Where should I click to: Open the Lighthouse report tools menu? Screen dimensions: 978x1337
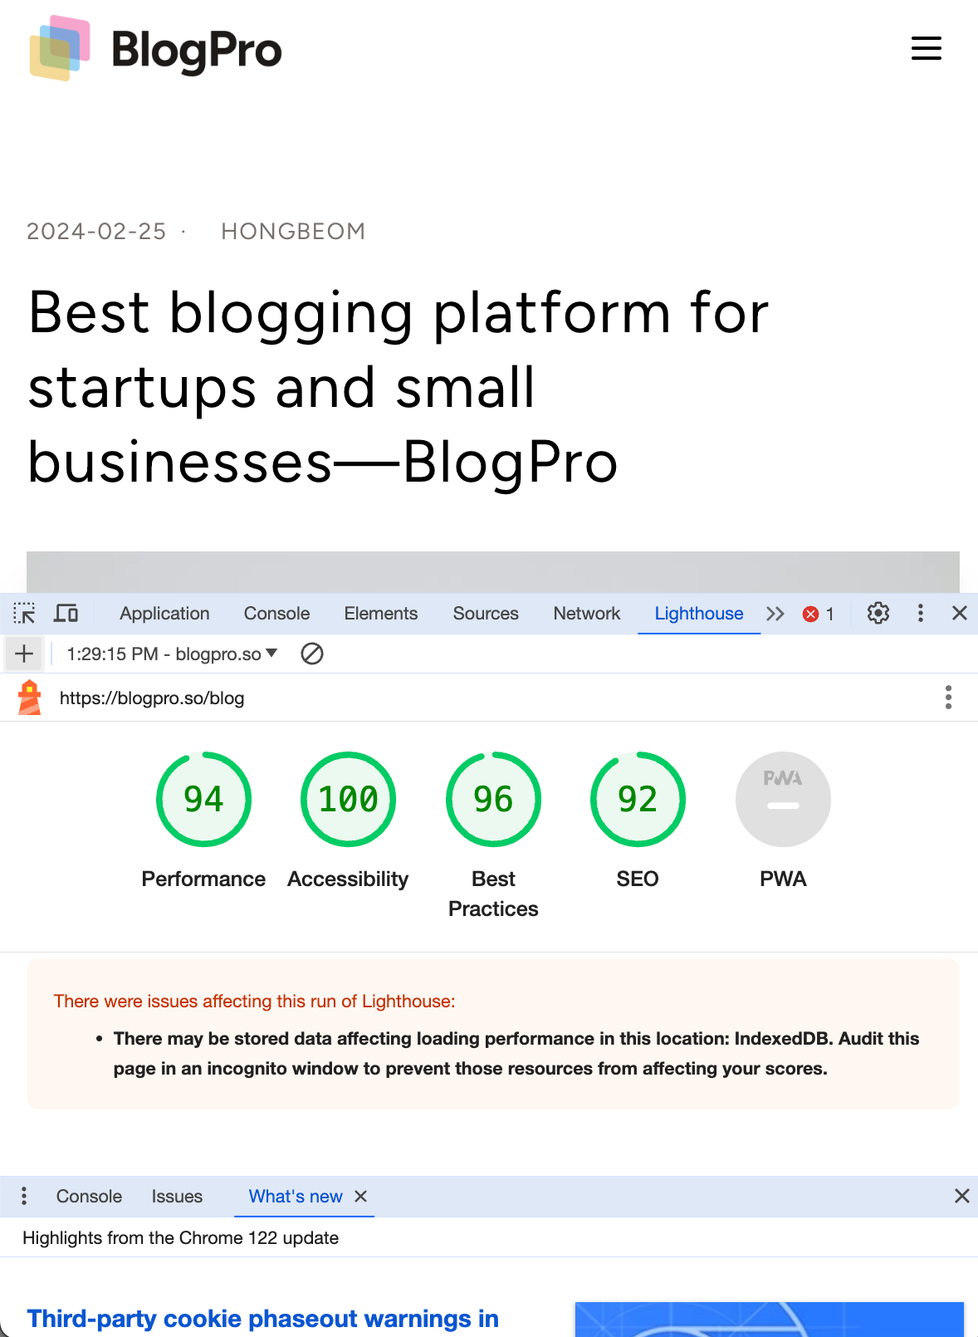[948, 698]
